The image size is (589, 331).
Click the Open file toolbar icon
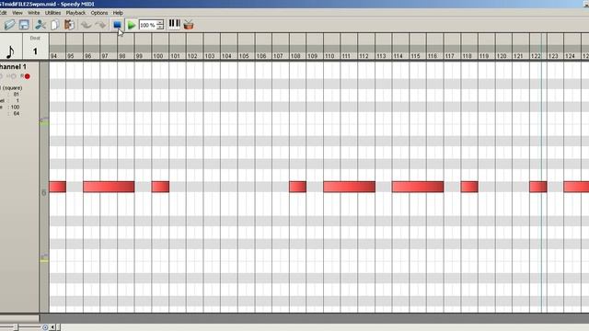point(9,25)
